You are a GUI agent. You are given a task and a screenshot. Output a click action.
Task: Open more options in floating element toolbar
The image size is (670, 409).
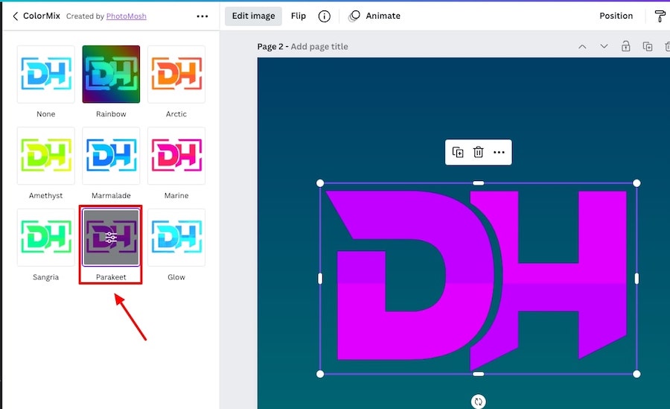[x=499, y=152]
